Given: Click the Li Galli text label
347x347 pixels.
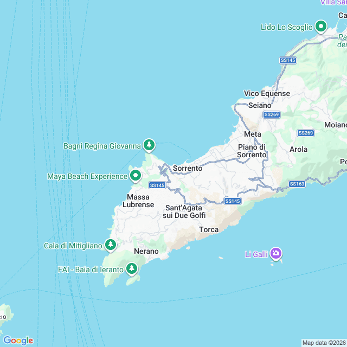Looking at the screenshot, I should pyautogui.click(x=256, y=254).
